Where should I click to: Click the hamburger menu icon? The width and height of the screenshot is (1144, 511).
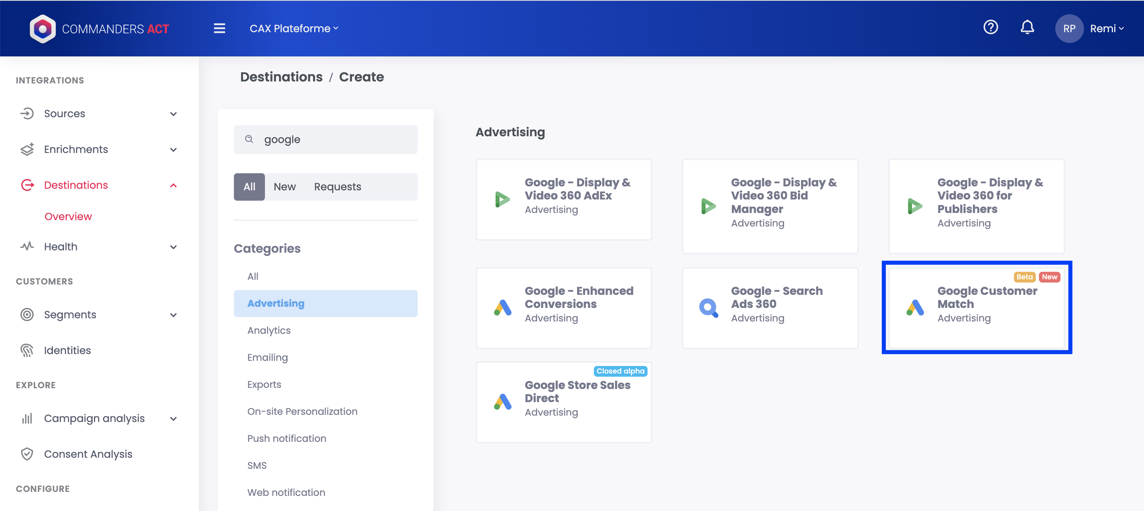220,28
